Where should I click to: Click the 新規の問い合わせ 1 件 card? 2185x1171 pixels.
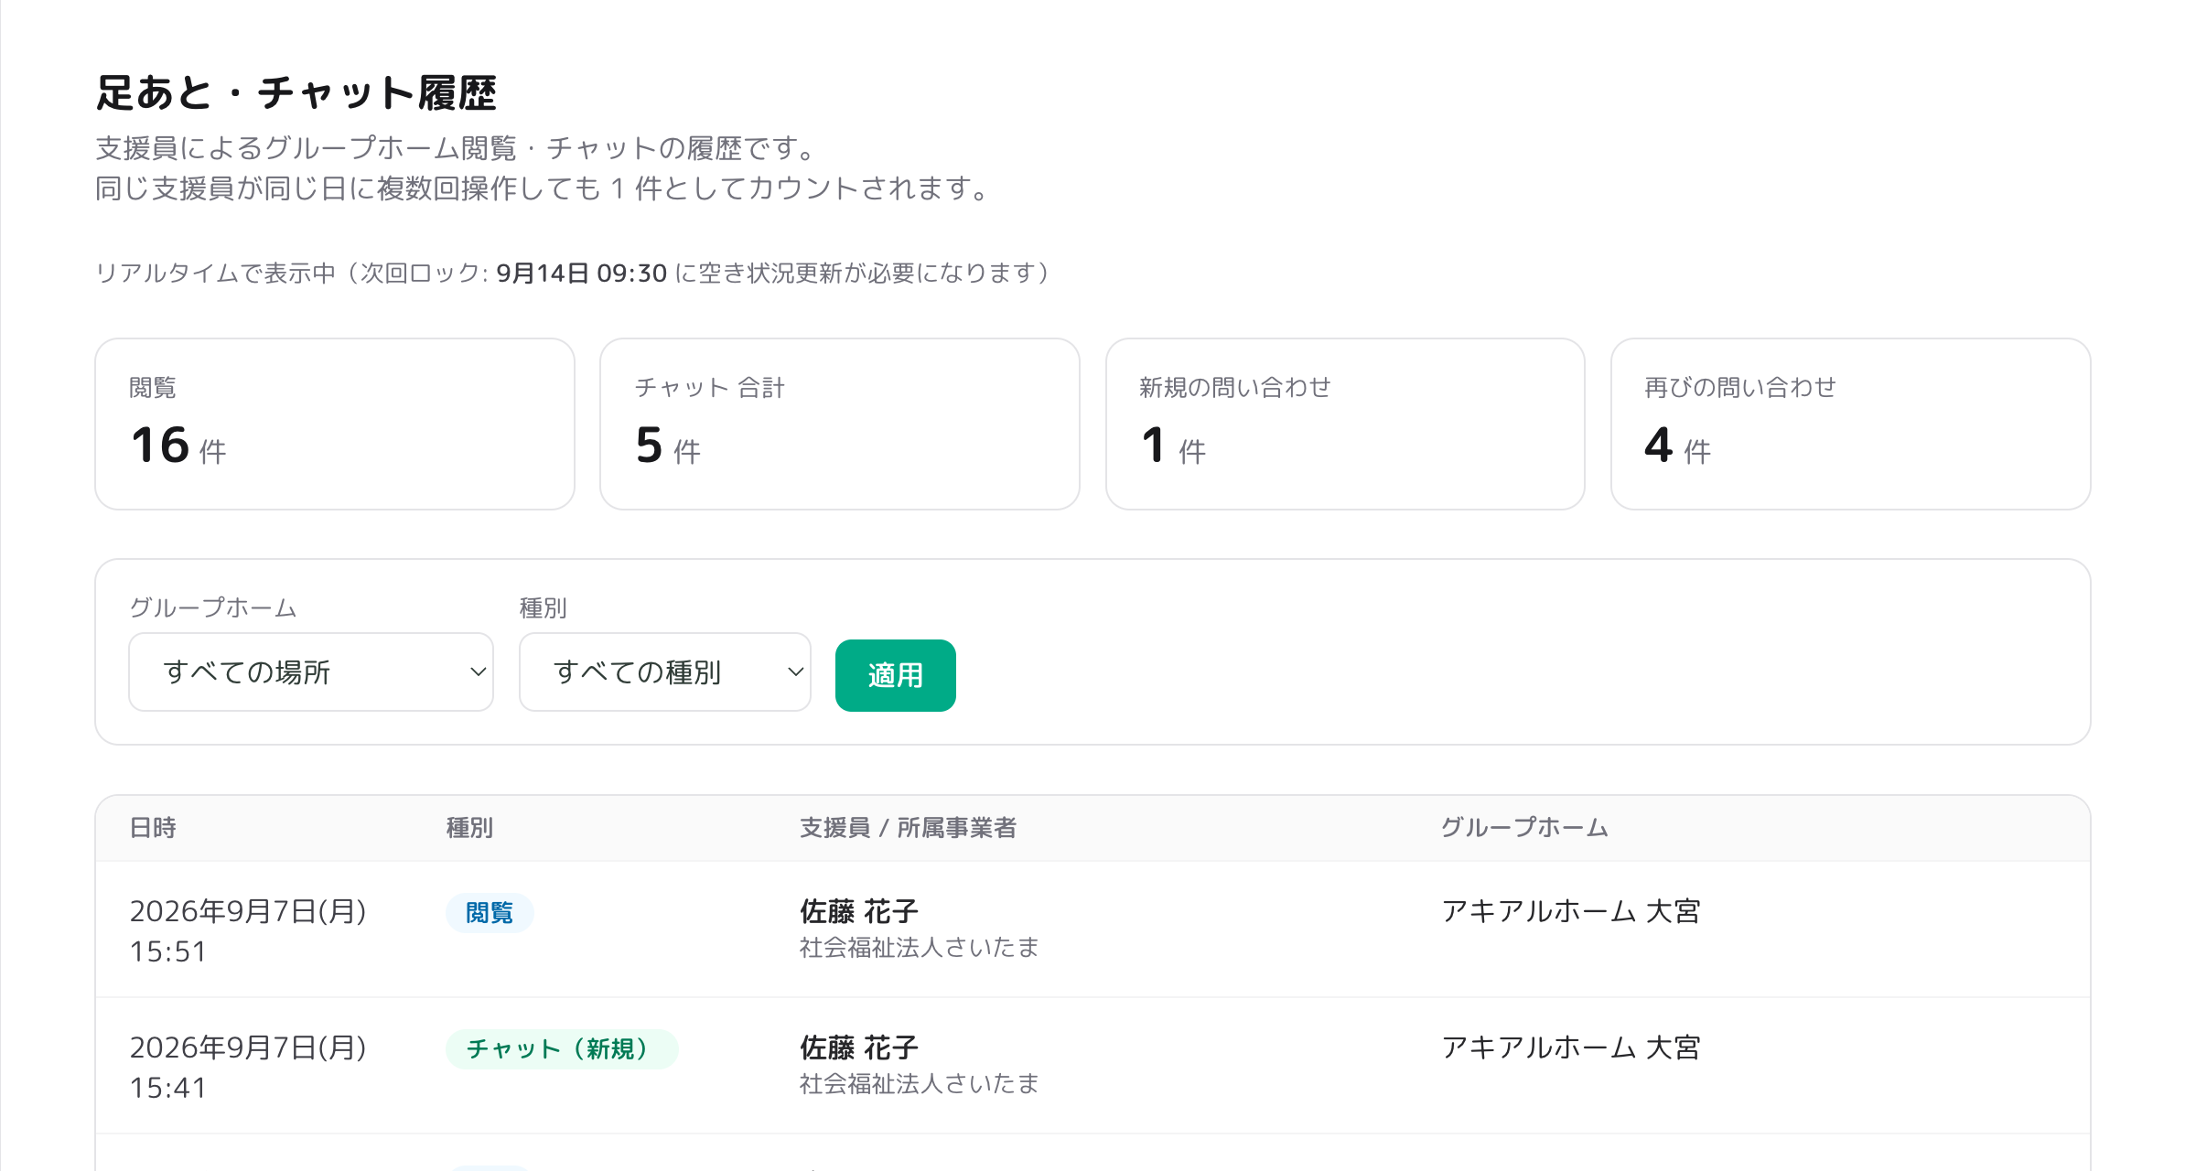pyautogui.click(x=1345, y=424)
